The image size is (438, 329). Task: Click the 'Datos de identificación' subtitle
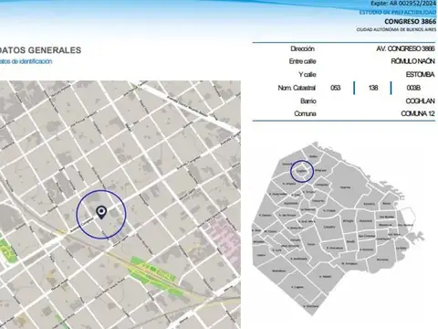pyautogui.click(x=26, y=61)
